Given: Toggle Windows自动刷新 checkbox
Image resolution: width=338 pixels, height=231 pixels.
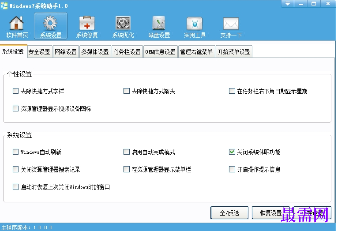Looking at the screenshot, I should pos(16,152).
